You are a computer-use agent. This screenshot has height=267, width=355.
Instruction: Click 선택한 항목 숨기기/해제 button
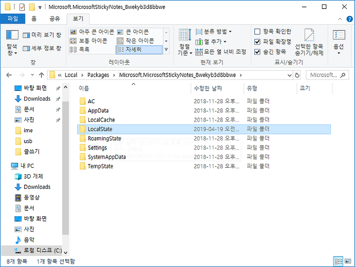coord(309,42)
